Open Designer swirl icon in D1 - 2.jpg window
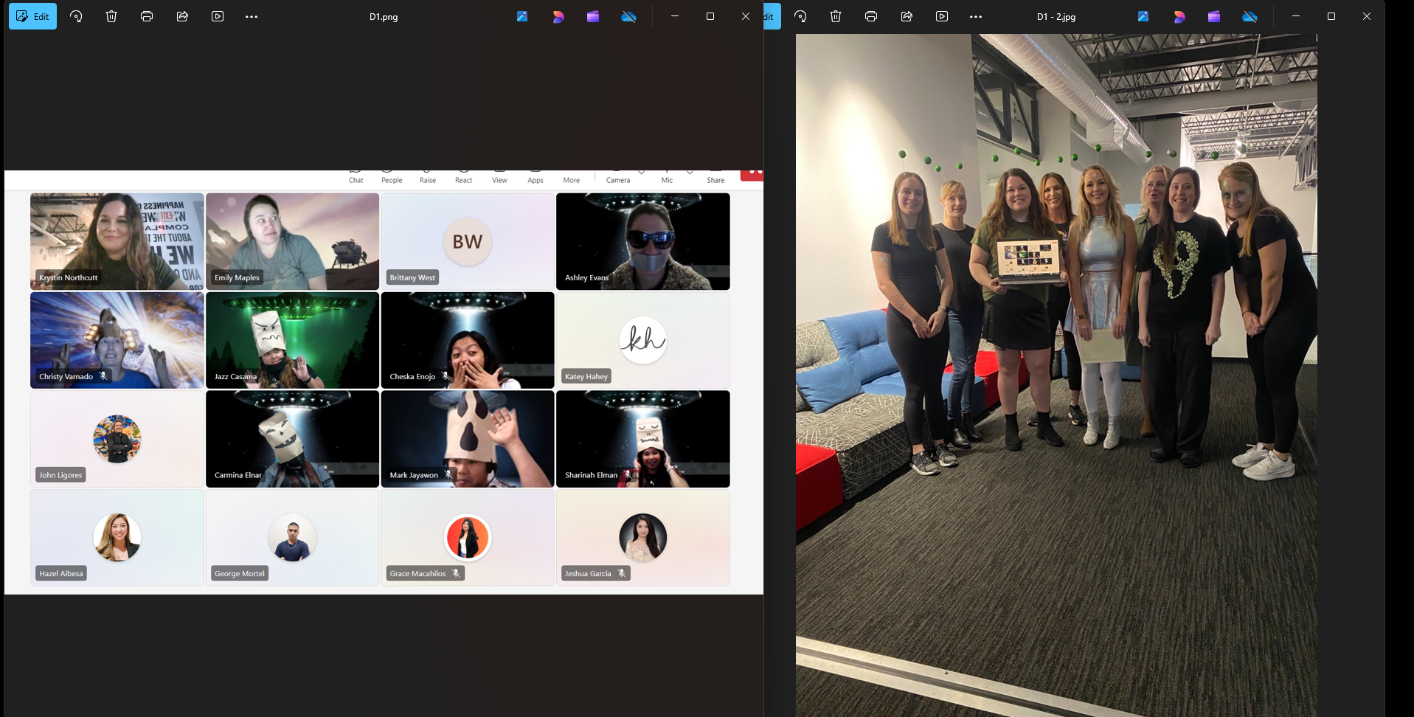 1179,16
